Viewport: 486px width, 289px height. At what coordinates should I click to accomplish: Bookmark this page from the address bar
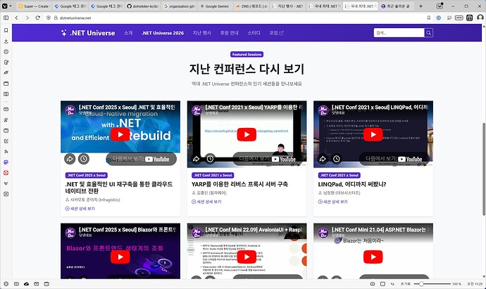(429, 18)
